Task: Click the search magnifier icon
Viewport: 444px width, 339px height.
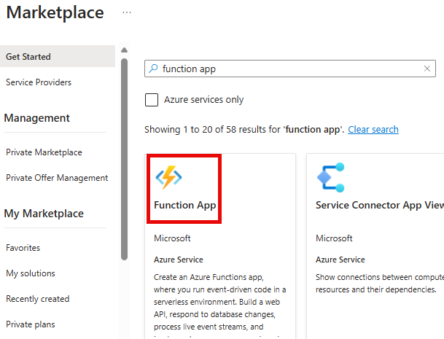Action: (x=153, y=69)
